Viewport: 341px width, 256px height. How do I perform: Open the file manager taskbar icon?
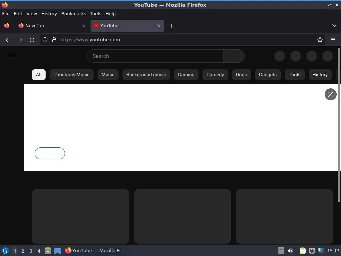pos(48,251)
